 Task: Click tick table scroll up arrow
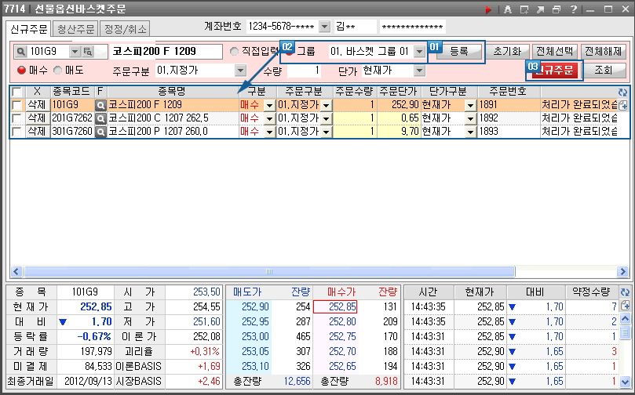pos(626,319)
